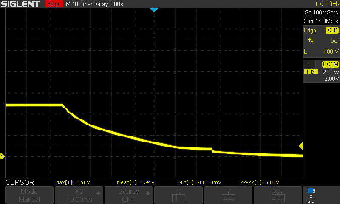The image size is (340, 204).
Task: Click the -6.00V vertical offset value
Action: click(x=331, y=79)
